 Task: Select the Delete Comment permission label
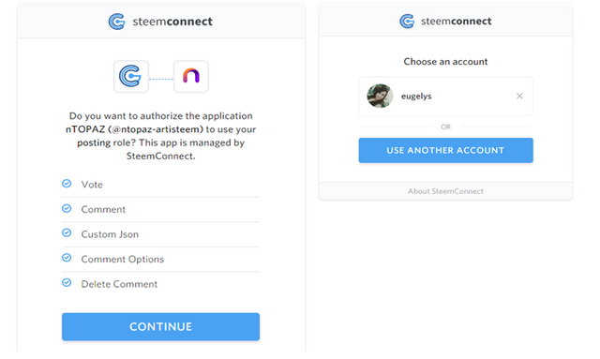(119, 284)
